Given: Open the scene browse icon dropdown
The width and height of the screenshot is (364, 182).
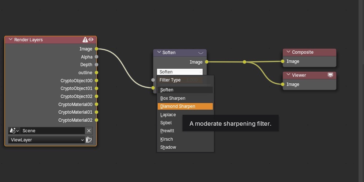Looking at the screenshot, I should (x=14, y=130).
